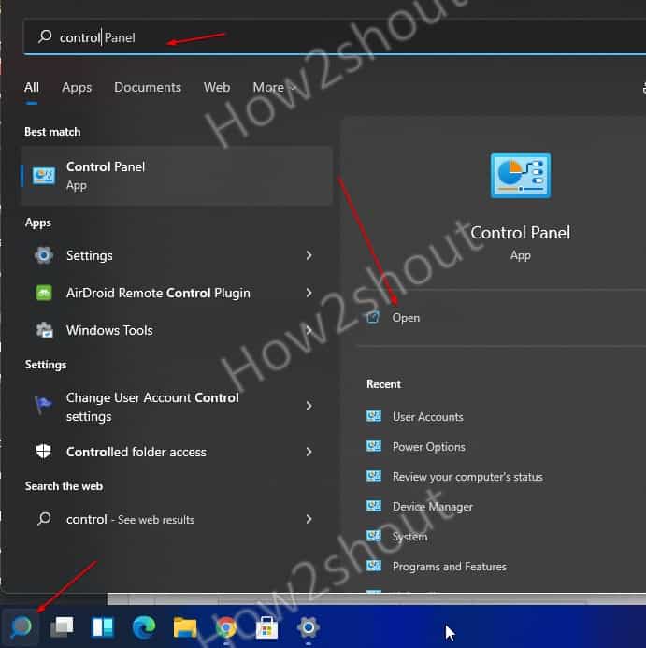Expand Controlled folder access chevron
646x648 pixels.
[309, 452]
